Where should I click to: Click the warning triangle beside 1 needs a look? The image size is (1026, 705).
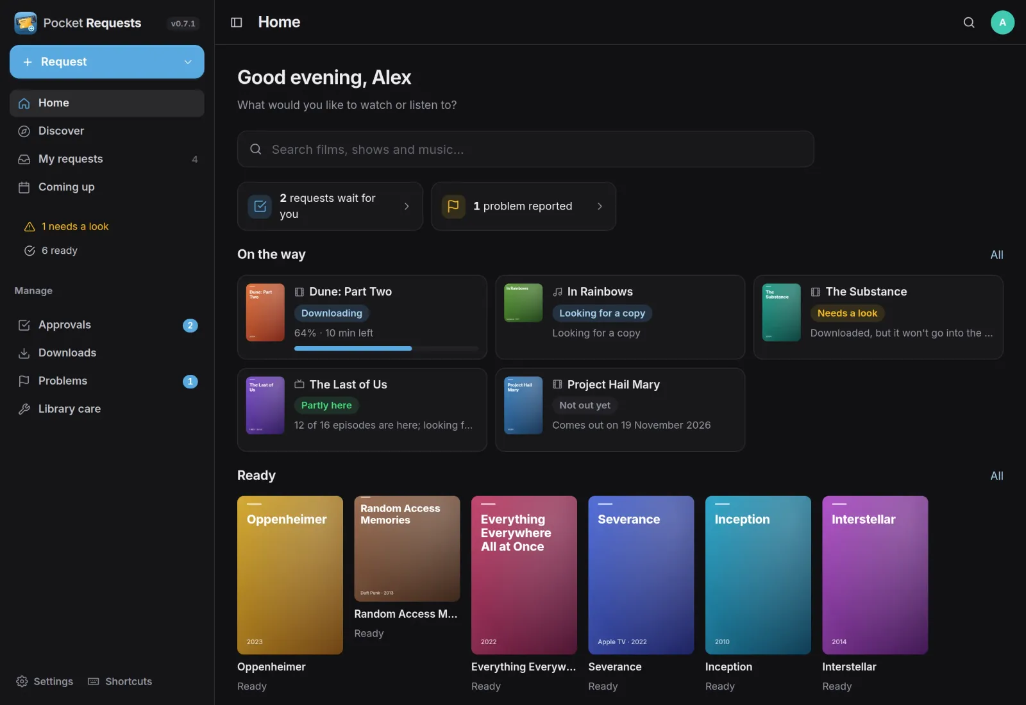coord(29,227)
